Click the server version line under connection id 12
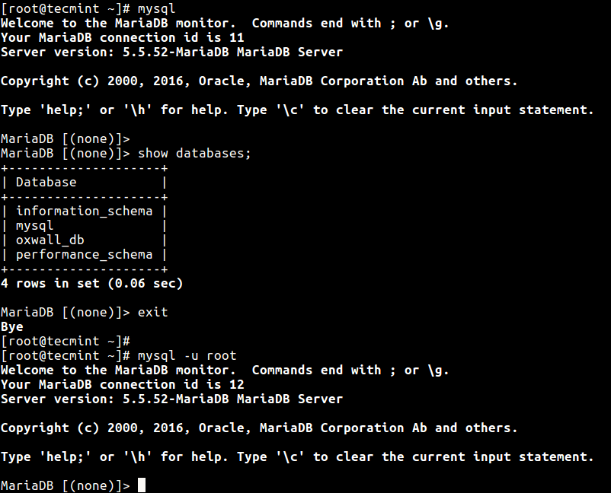611x493 pixels. click(x=171, y=399)
